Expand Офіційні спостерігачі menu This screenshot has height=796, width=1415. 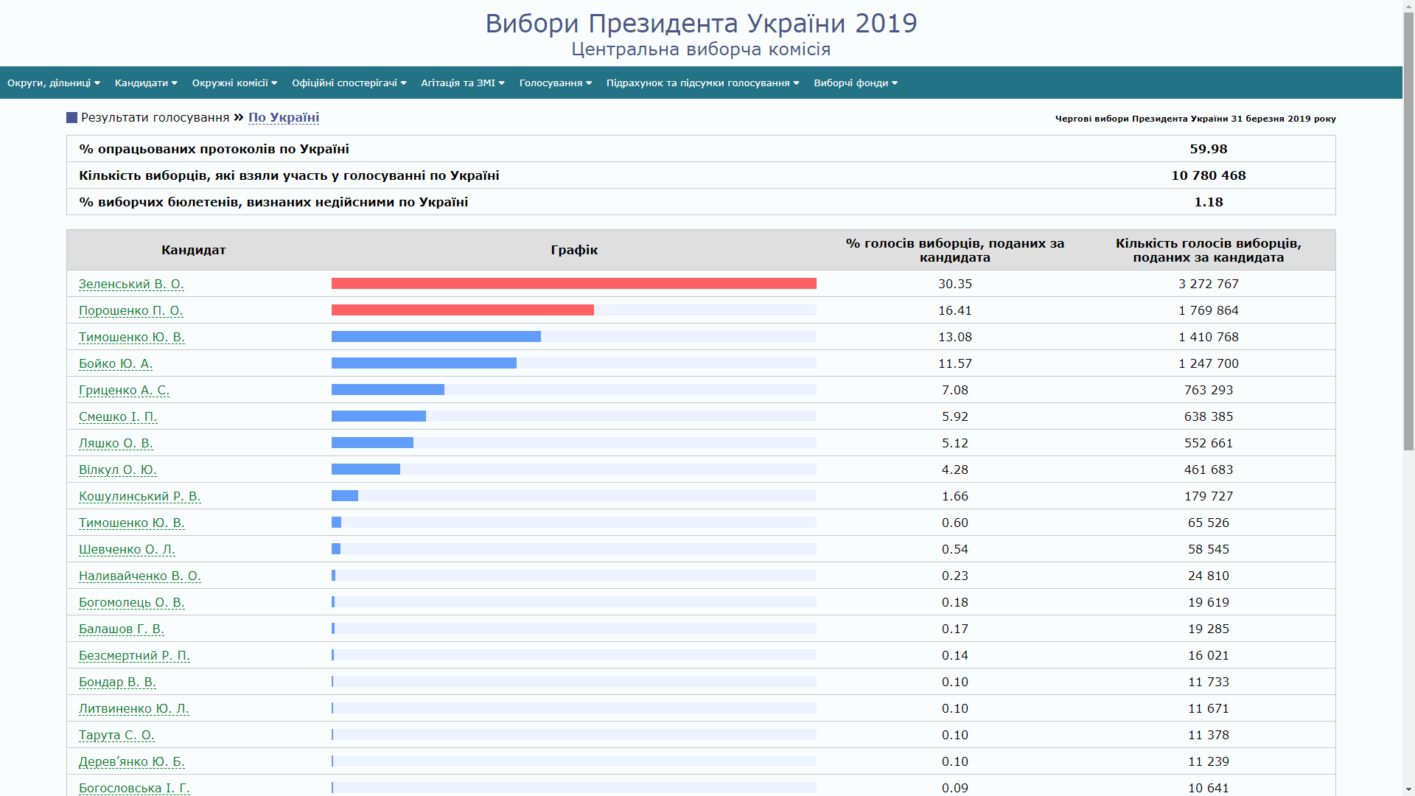[x=349, y=83]
